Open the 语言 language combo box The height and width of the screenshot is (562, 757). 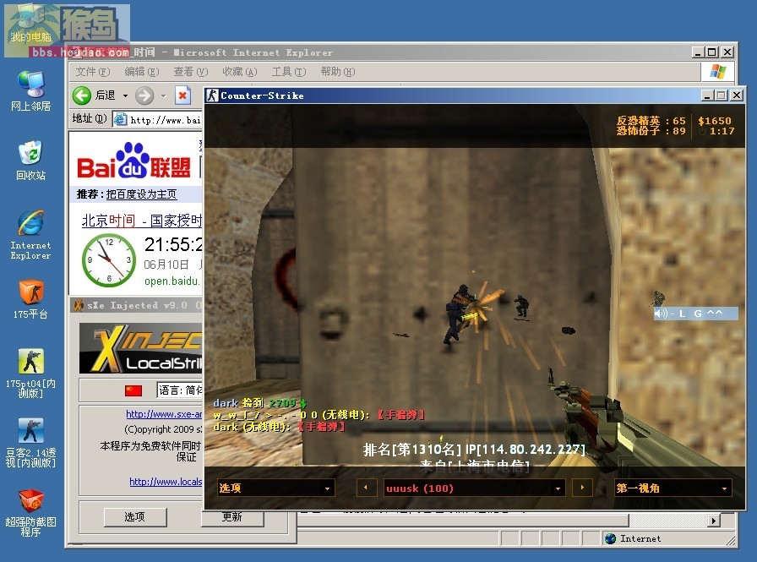[x=180, y=390]
